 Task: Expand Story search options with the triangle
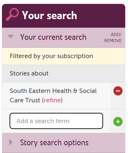[x=11, y=142]
